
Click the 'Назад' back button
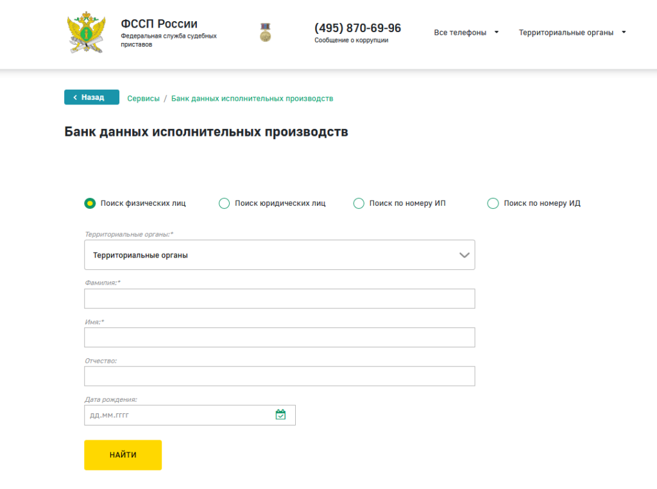point(92,97)
